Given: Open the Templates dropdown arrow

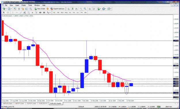Looking at the screenshot, I should tap(111, 9).
